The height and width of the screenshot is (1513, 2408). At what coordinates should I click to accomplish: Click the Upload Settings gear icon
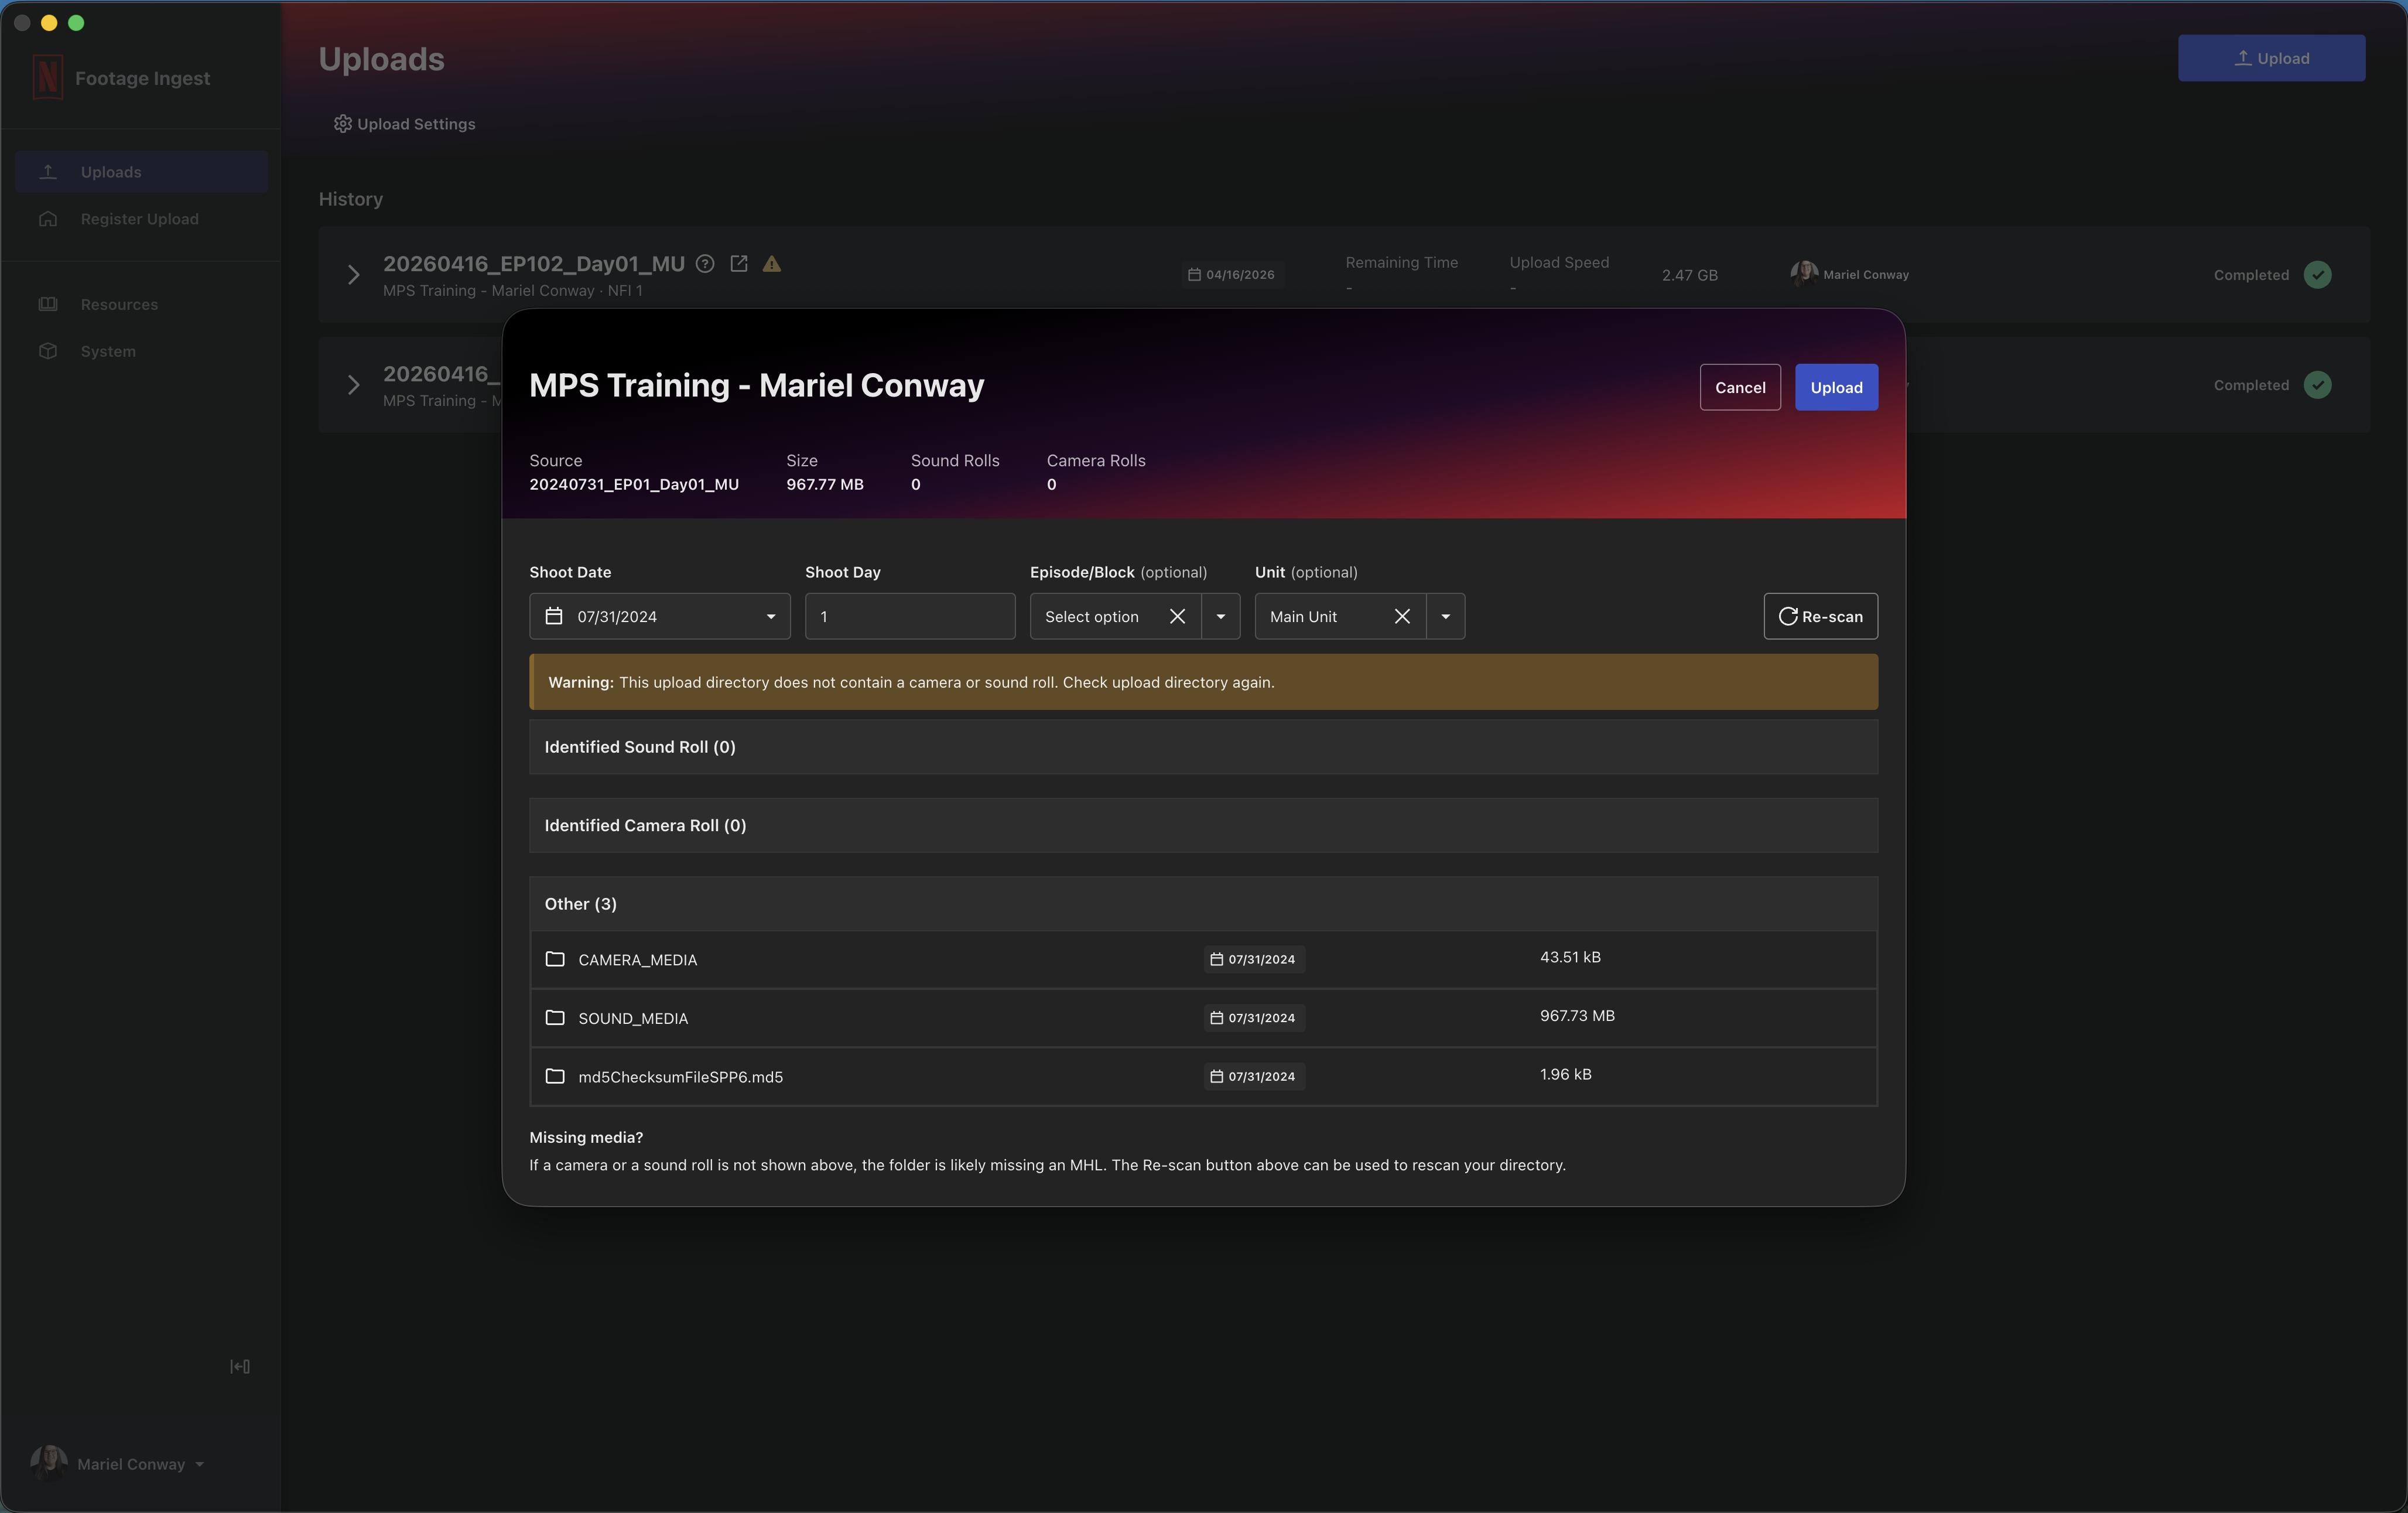pos(343,124)
